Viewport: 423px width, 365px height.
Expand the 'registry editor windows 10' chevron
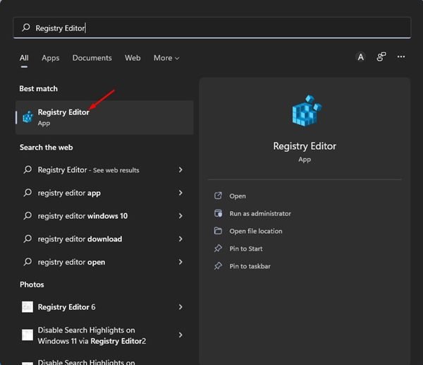180,215
